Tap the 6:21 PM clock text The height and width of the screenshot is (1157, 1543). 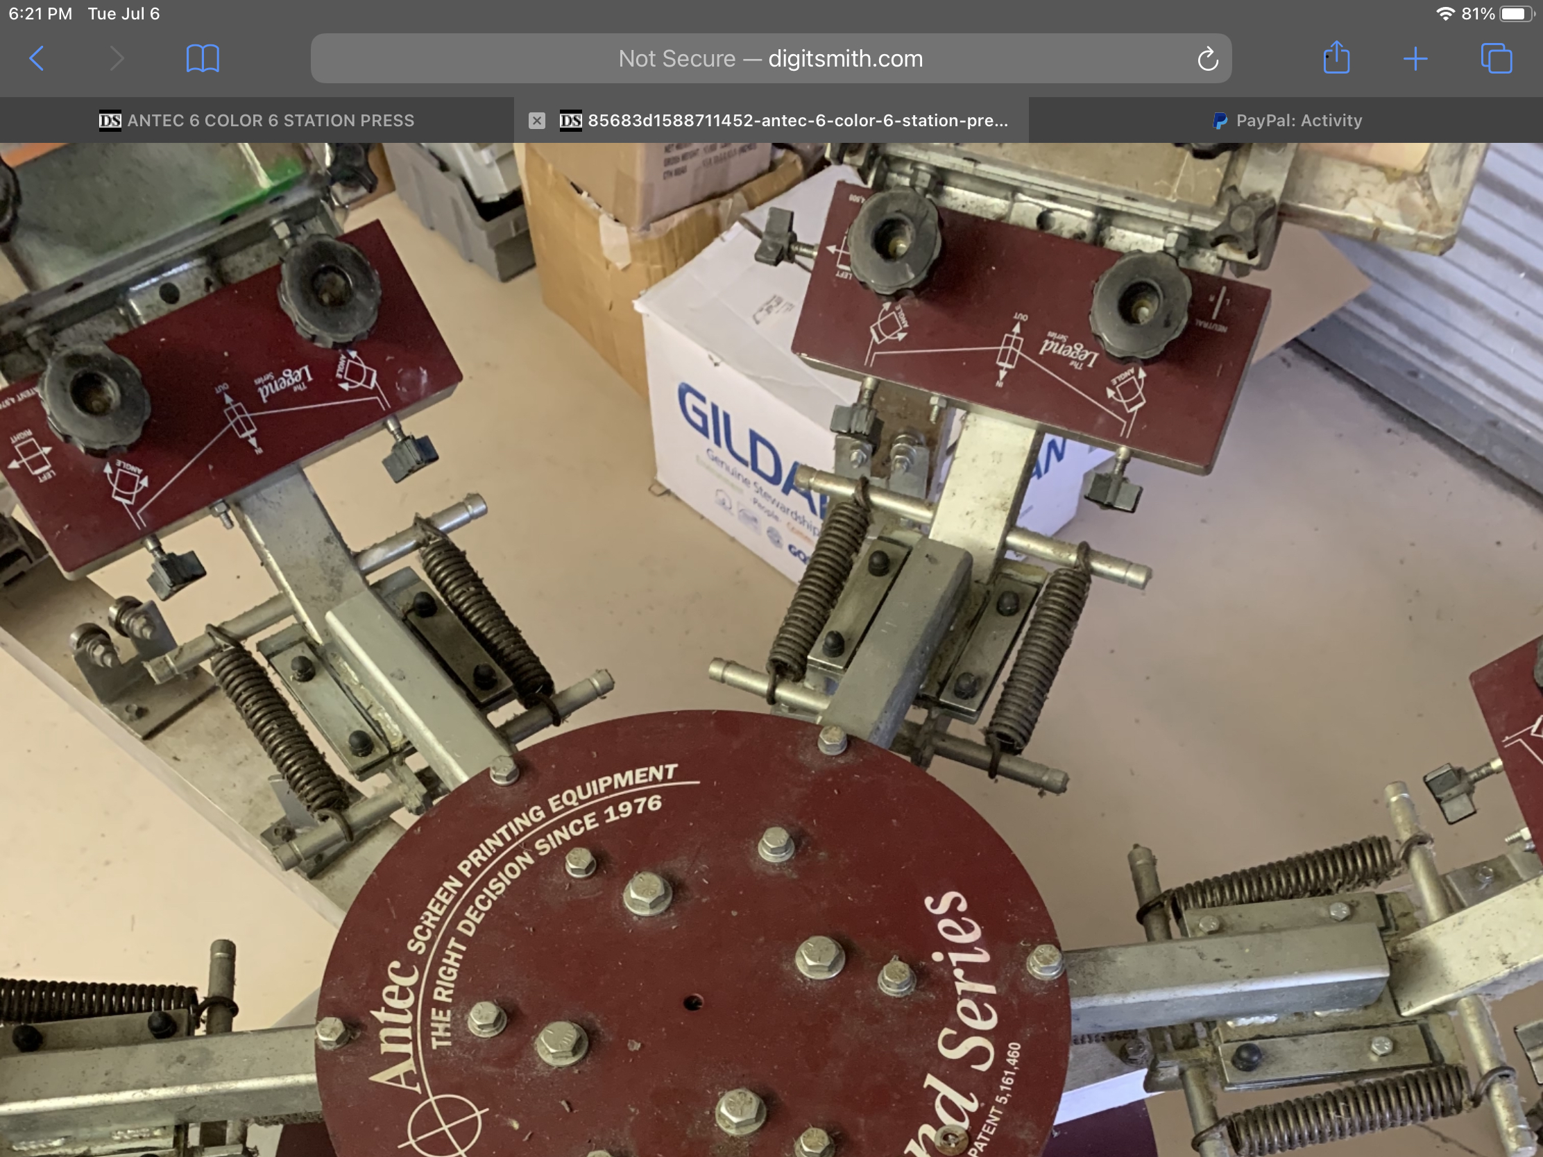40,14
